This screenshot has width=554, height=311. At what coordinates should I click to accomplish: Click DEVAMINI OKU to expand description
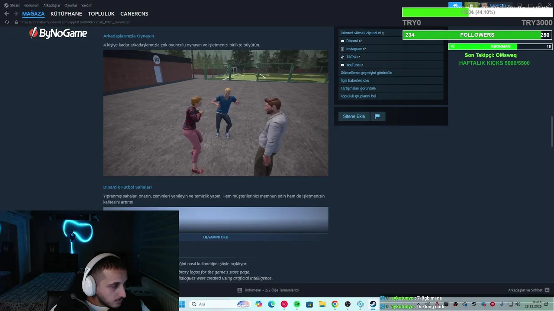click(x=216, y=237)
